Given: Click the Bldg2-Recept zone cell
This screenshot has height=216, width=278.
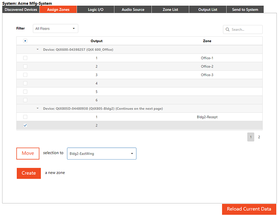Looking at the screenshot, I should pyautogui.click(x=207, y=117).
